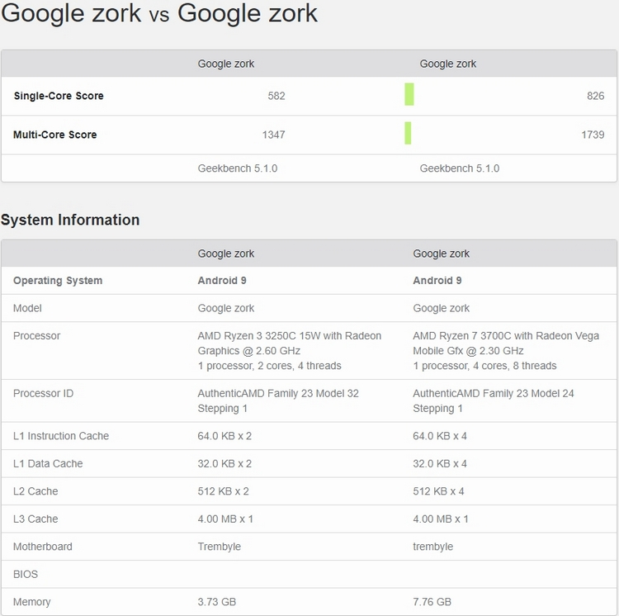Click the L2 Cache row label
This screenshot has width=619, height=616.
coord(35,491)
